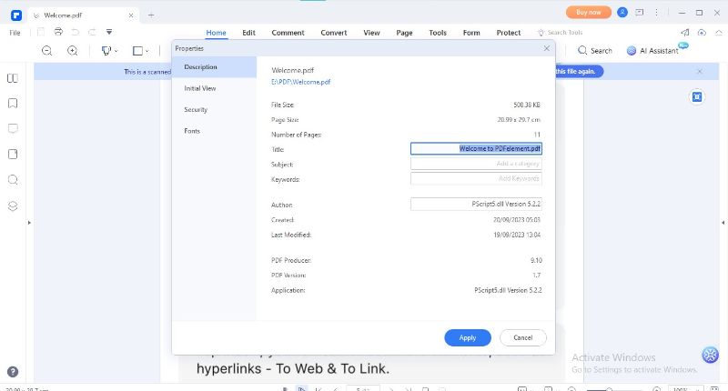Open the File menu
Screen dimensions: 728x391
click(15, 33)
